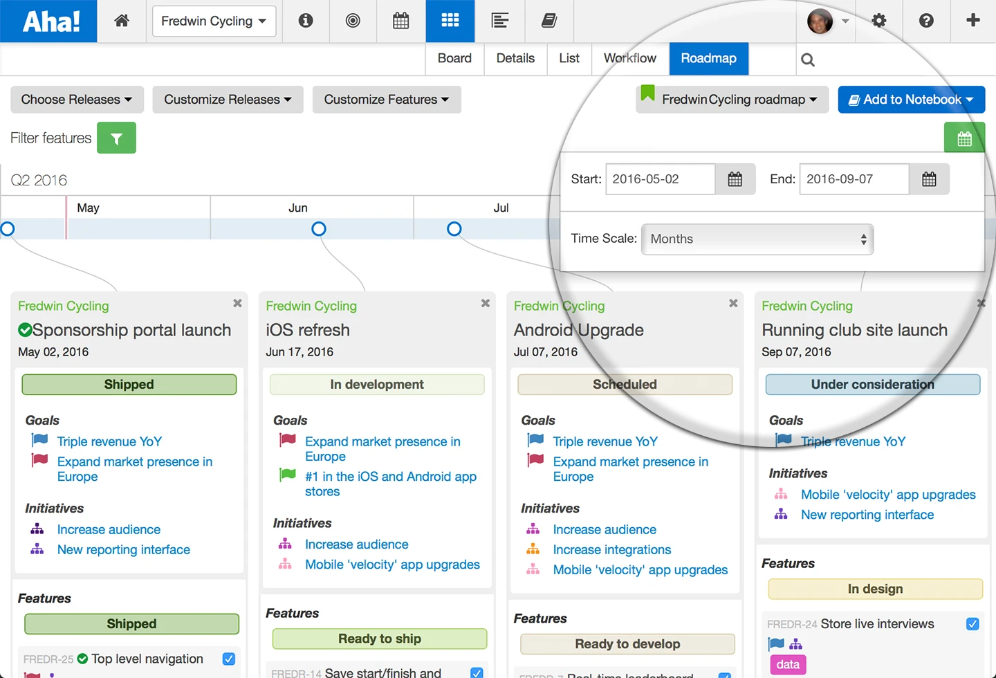Open Increase integrations initiative link
The width and height of the screenshot is (996, 678).
pos(612,549)
